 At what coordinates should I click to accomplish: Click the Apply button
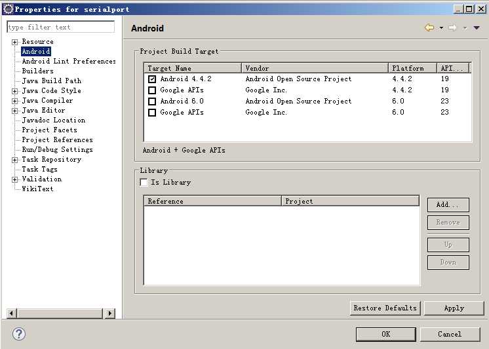(454, 308)
